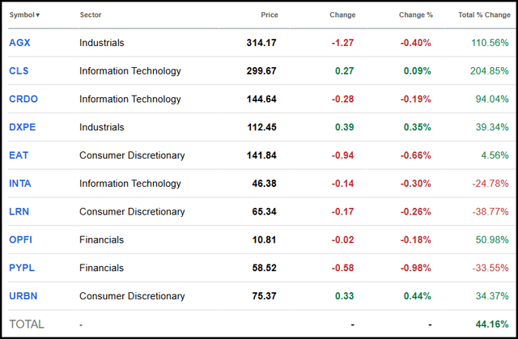Sort by the Change % column header
Screen dimensions: 518x339
[416, 15]
